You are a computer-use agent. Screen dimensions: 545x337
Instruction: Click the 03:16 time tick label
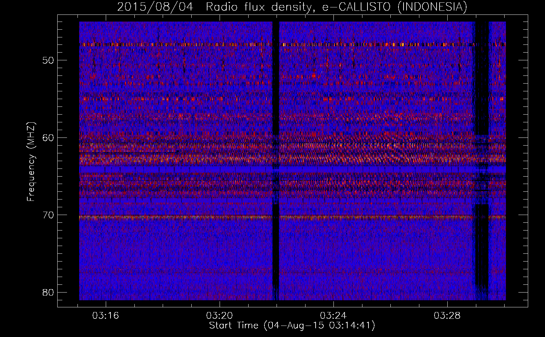click(106, 316)
